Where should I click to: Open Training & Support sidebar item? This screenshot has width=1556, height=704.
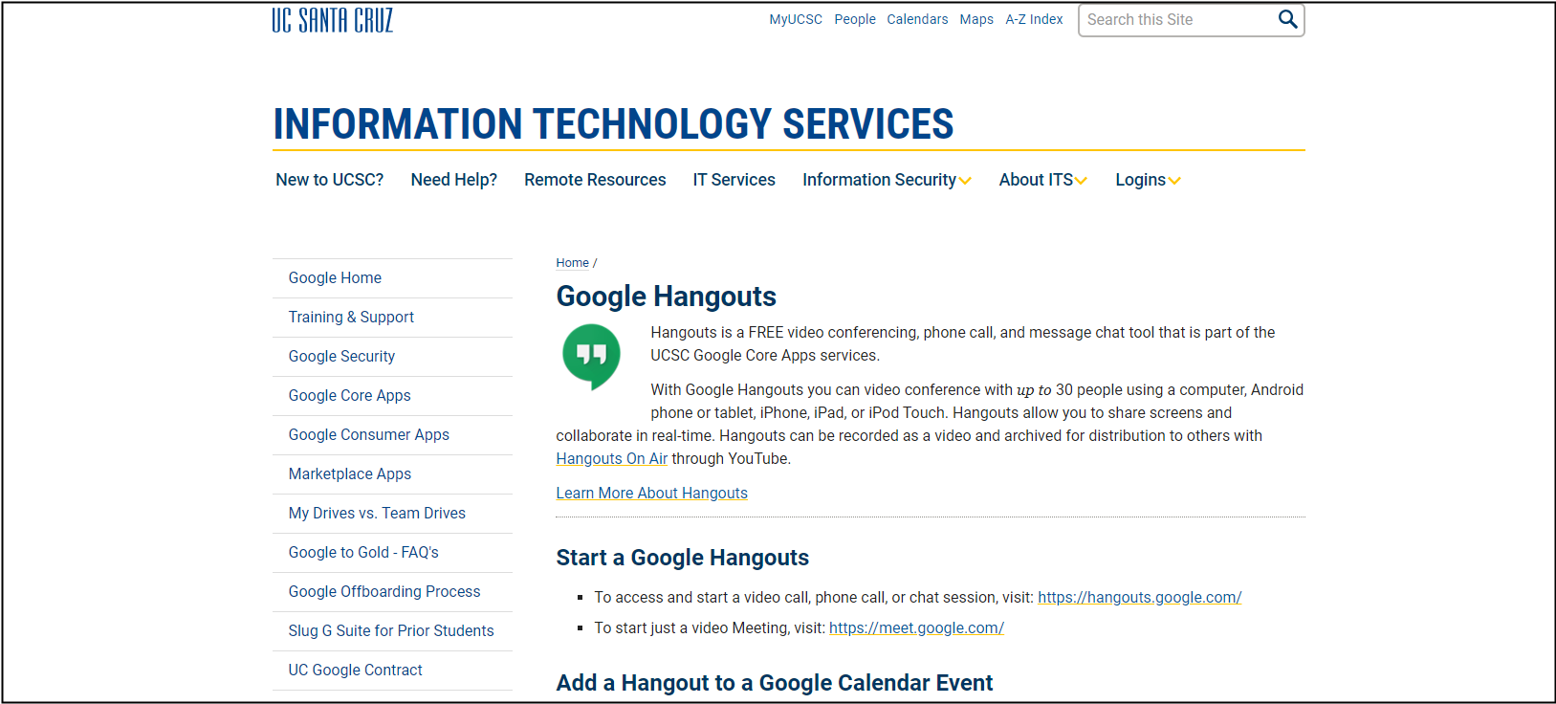351,318
